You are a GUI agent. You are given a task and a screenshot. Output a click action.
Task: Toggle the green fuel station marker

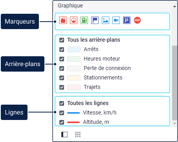coord(84,20)
